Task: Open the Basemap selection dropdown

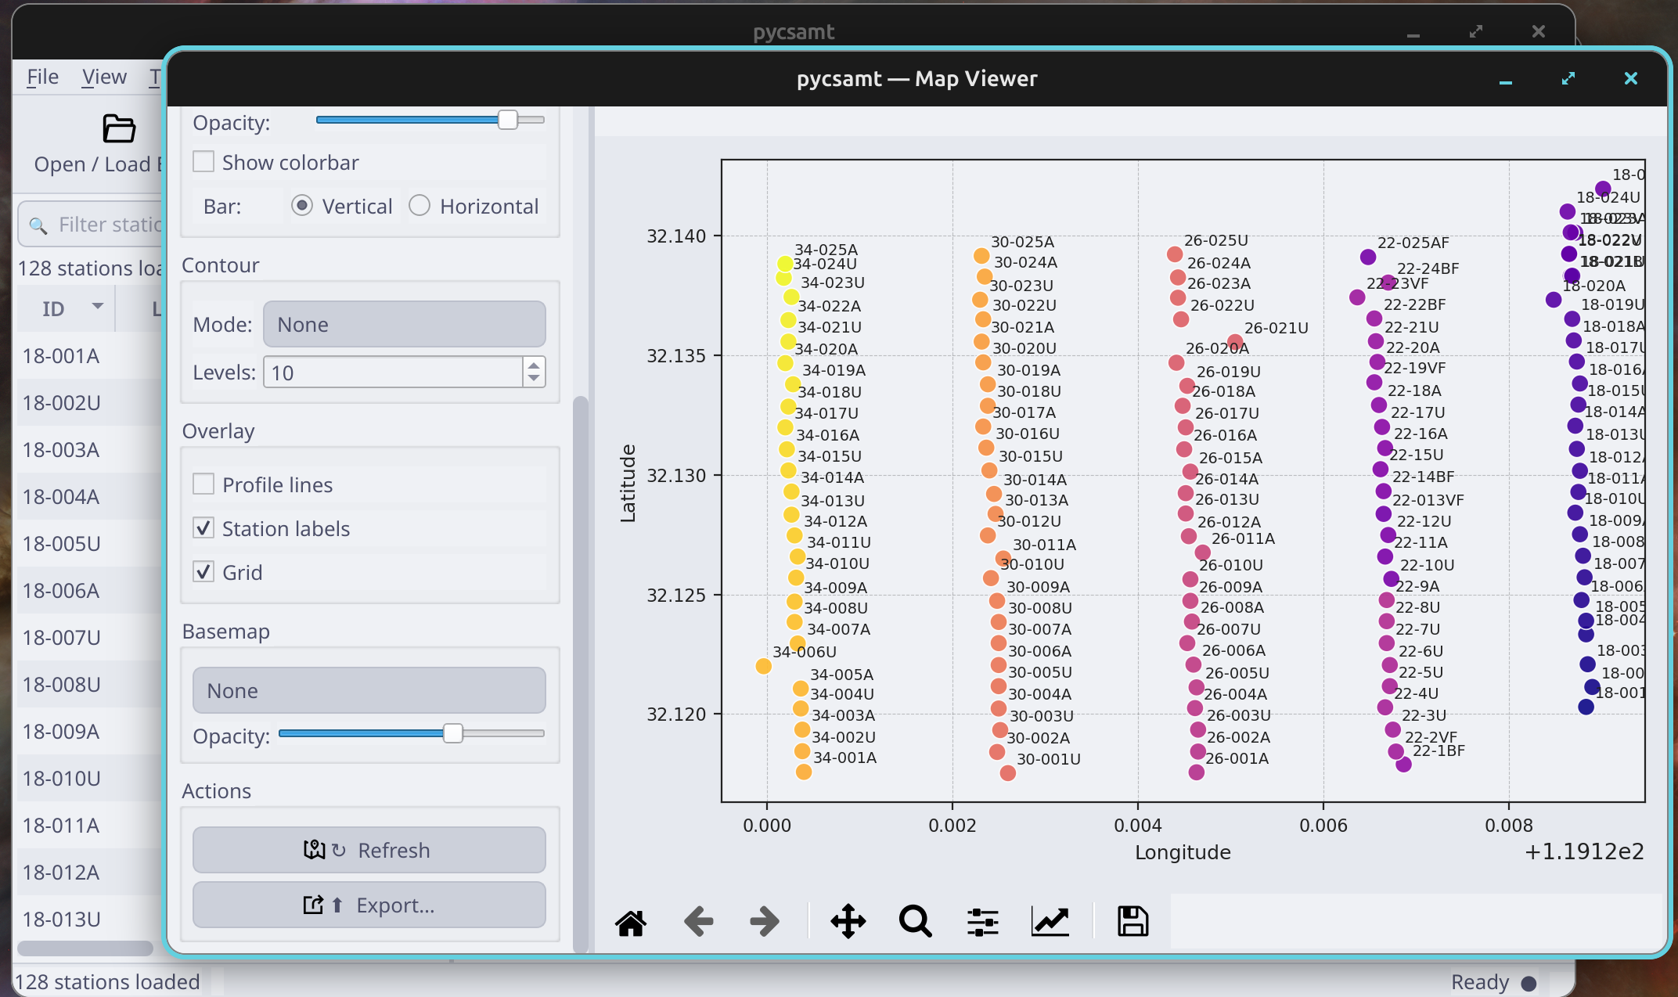Action: (369, 690)
